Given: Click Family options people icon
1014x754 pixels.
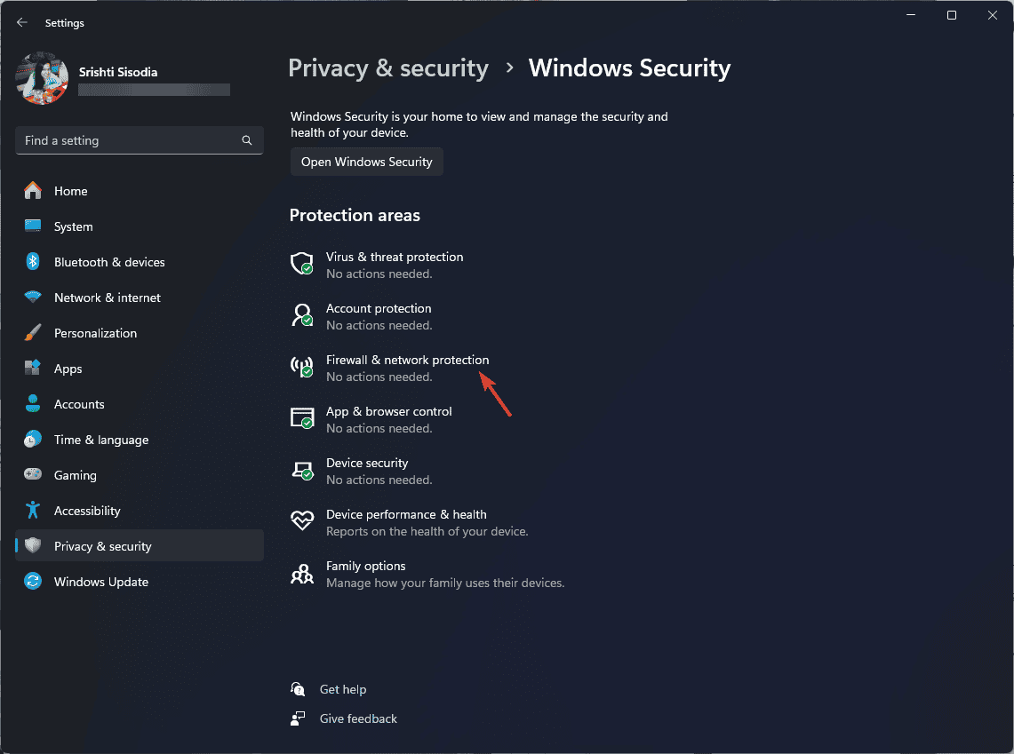Looking at the screenshot, I should point(302,573).
